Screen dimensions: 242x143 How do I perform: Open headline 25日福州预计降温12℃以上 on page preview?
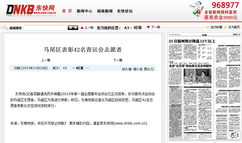(192, 41)
